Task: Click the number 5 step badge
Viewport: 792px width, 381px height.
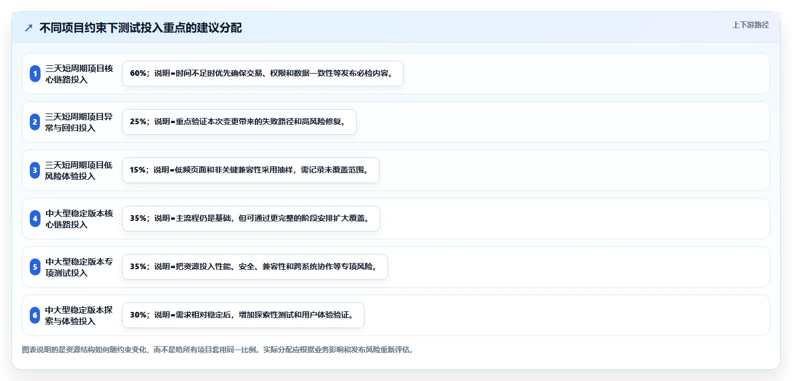Action: point(35,267)
